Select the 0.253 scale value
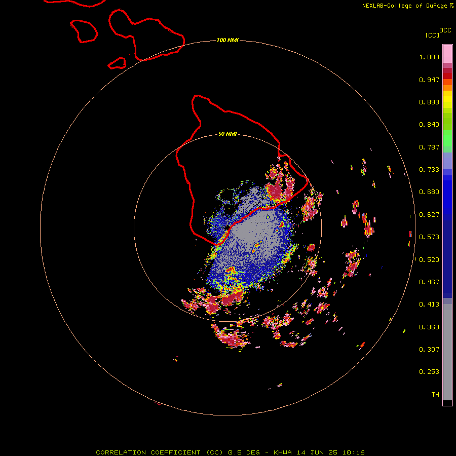Viewport: 456px width, 456px height. (x=429, y=372)
